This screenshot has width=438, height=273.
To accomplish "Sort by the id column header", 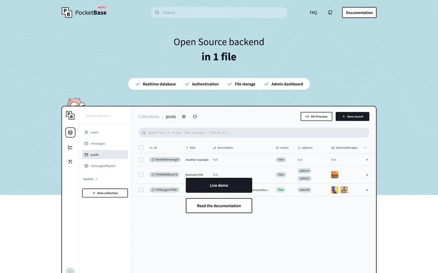I will pos(153,147).
